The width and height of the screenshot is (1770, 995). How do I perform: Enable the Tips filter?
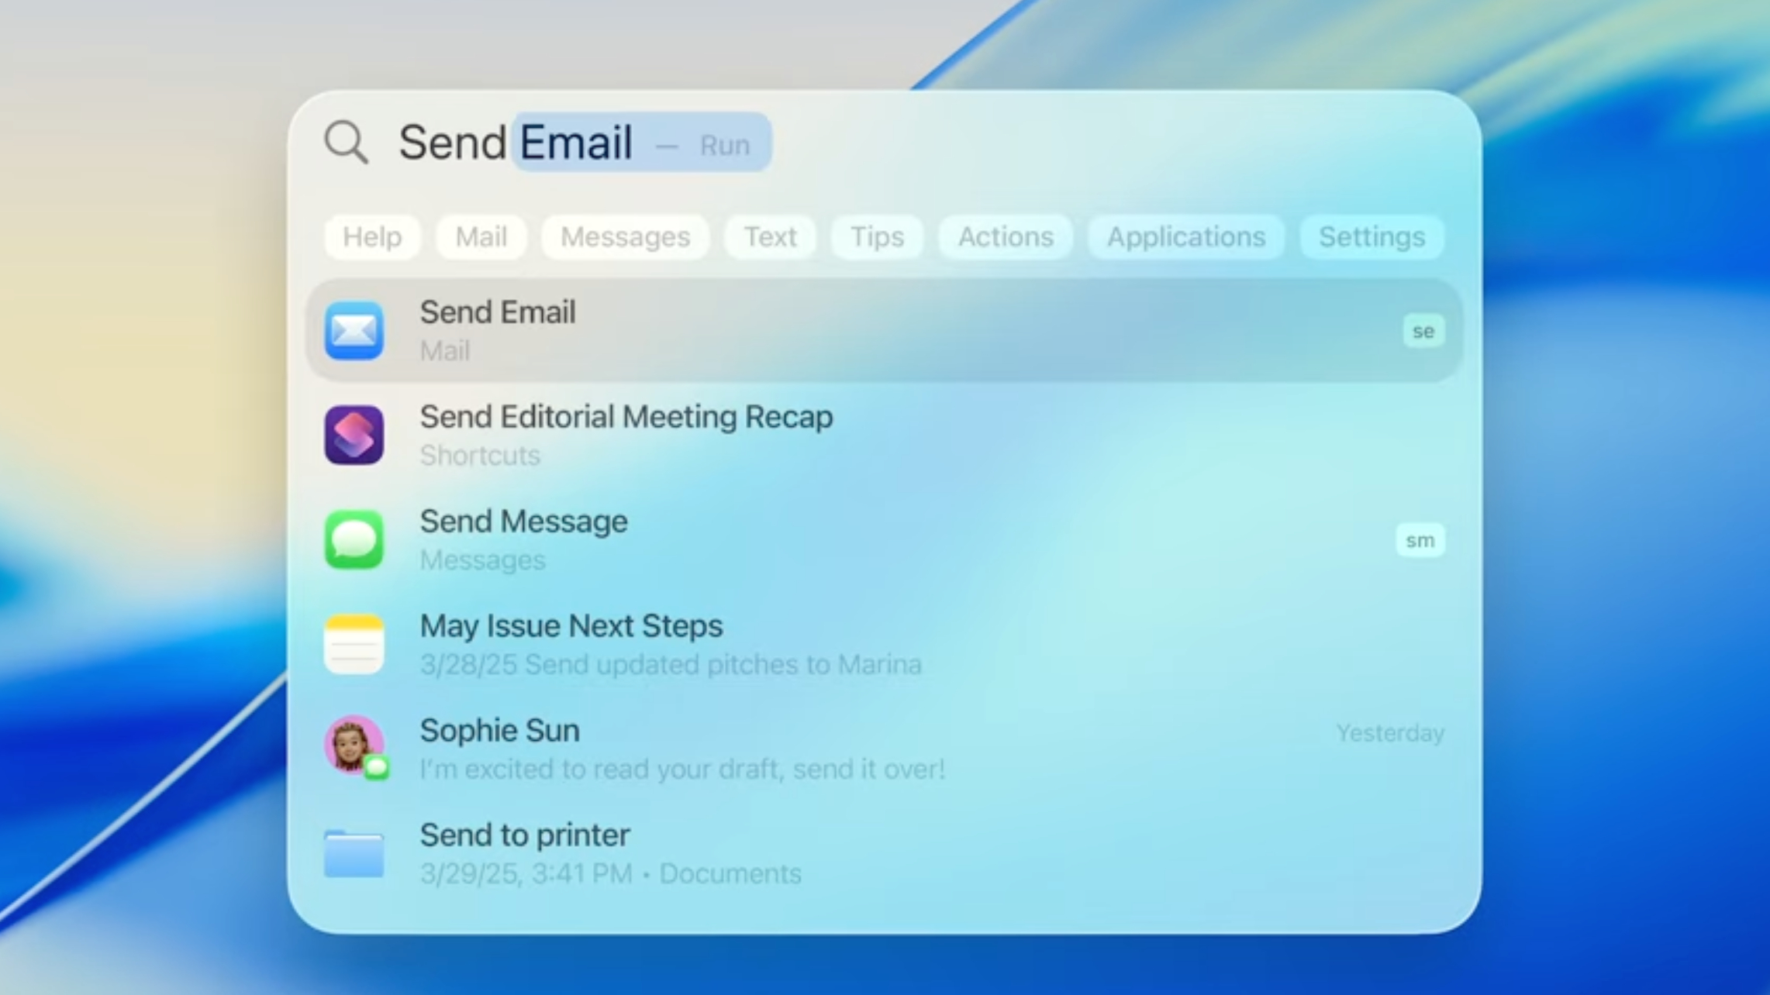[876, 237]
